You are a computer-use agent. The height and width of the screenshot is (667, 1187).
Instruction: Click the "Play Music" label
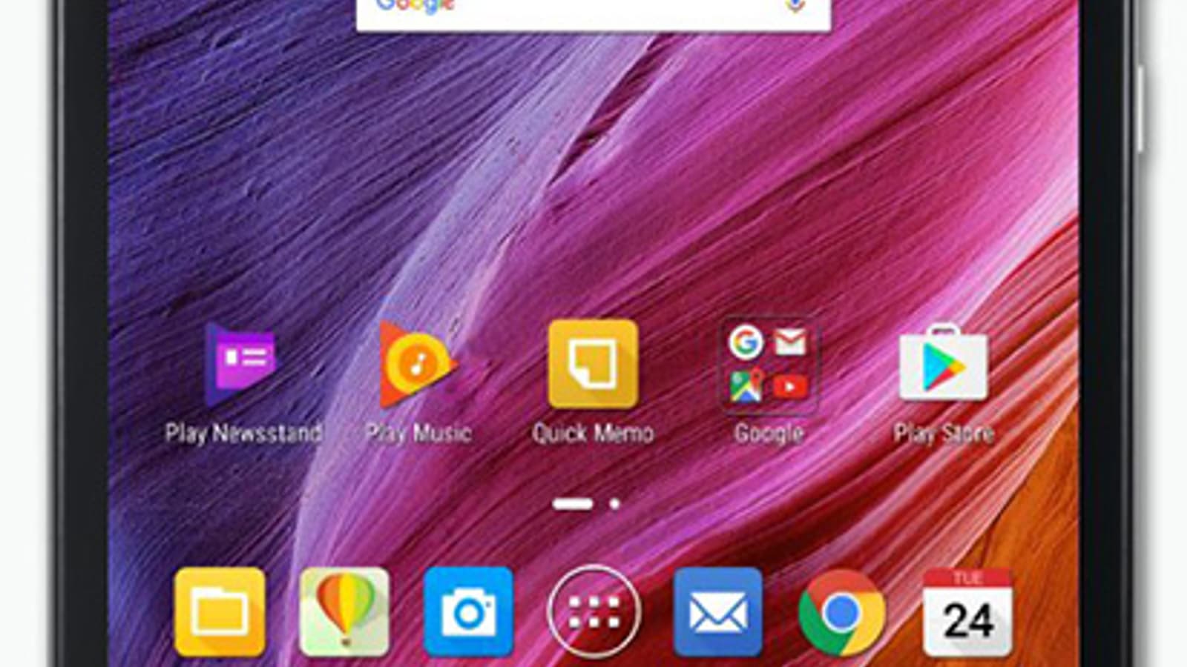pos(418,433)
